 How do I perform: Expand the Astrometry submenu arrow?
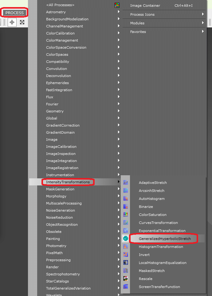[x=119, y=12]
